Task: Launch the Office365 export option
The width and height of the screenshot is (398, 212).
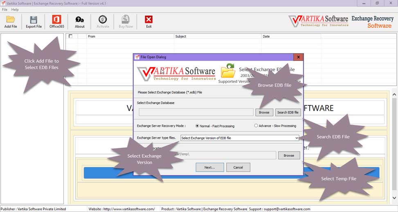Action: pyautogui.click(x=56, y=22)
